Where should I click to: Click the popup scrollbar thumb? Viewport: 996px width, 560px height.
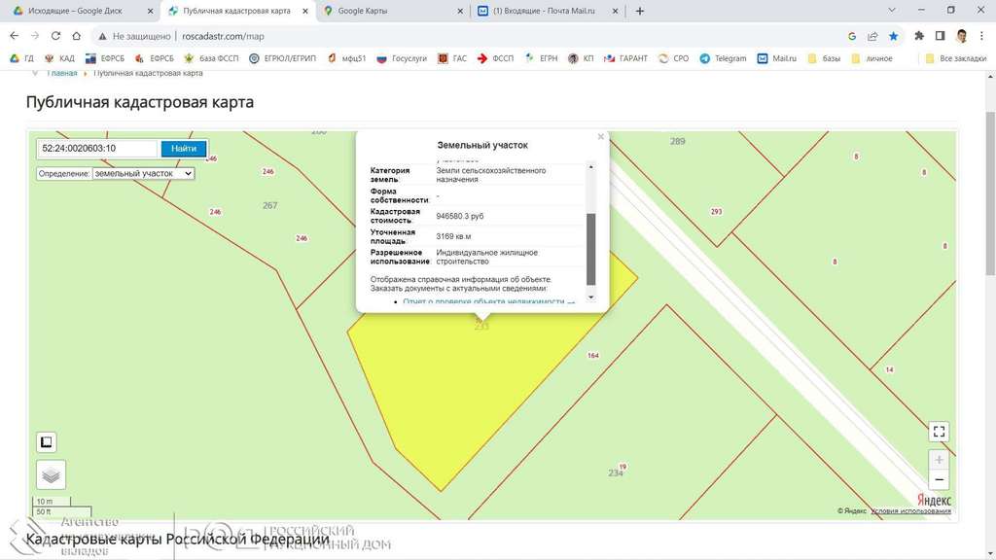[590, 250]
